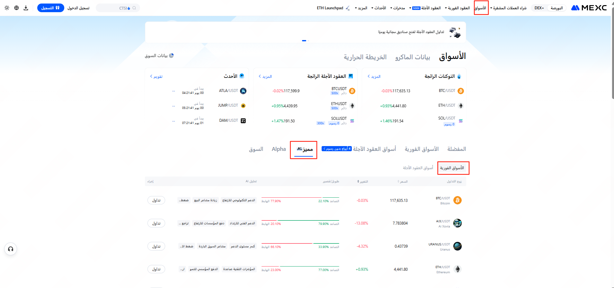Expand شراء العملات المشفرة dropdown menu
The image size is (614, 288).
pos(508,8)
